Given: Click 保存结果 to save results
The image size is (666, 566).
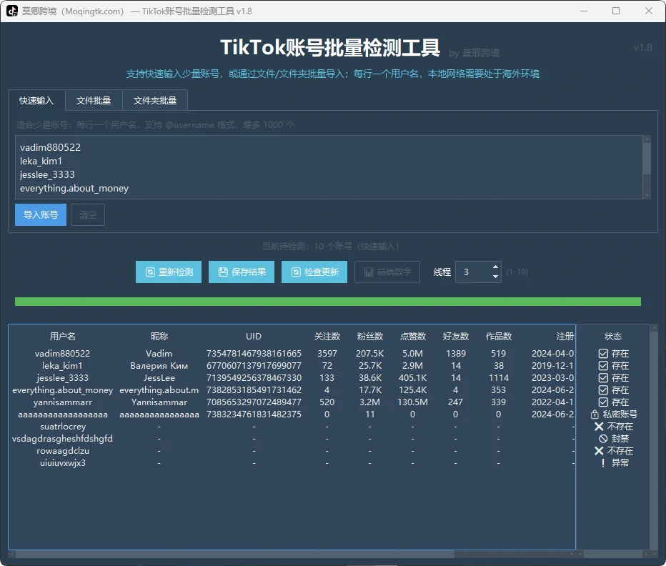Looking at the screenshot, I should tap(242, 272).
